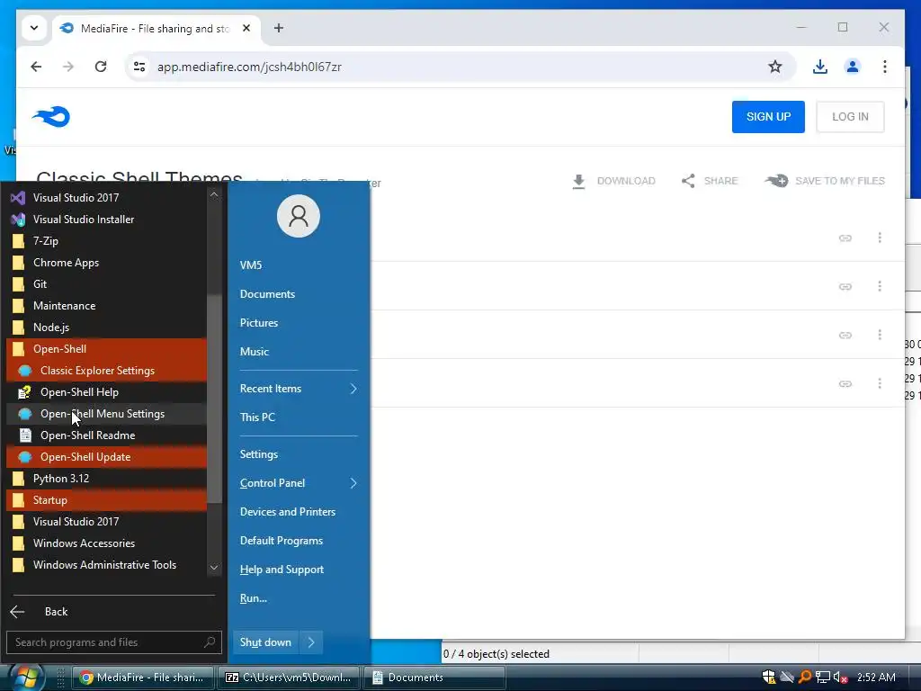Open Chrome profile icon

(853, 67)
